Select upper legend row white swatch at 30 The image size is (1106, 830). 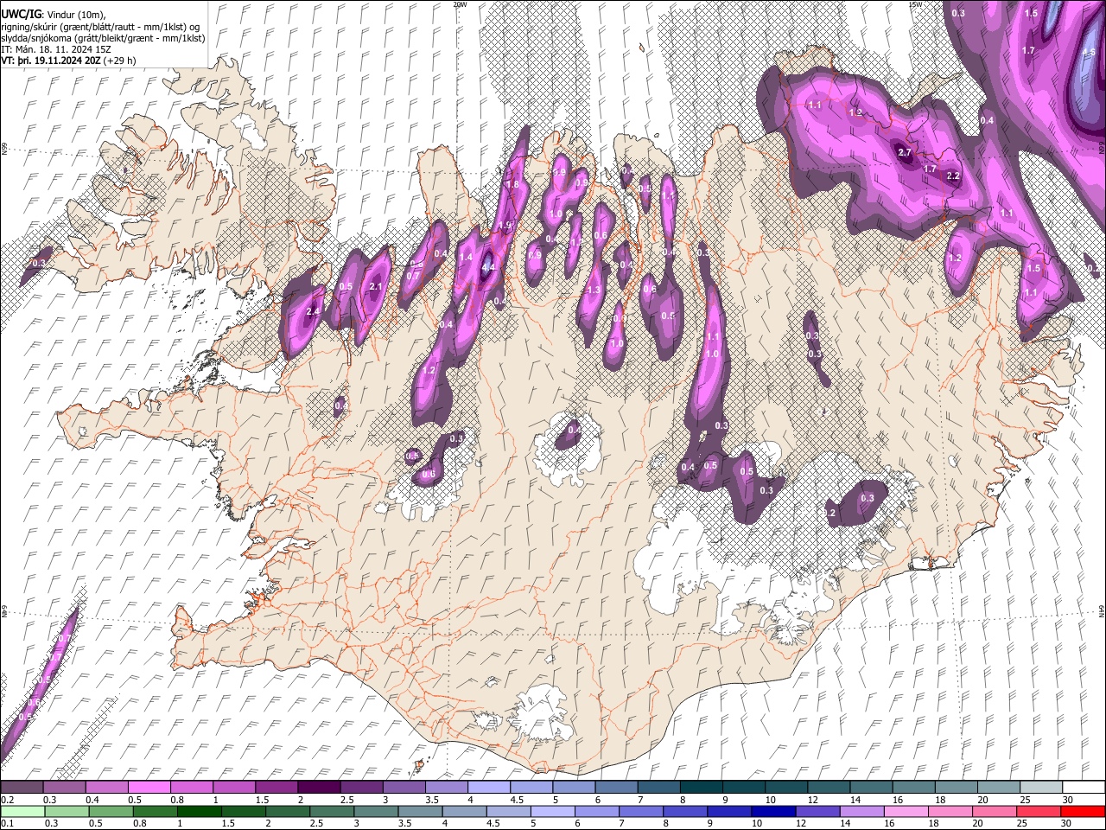(1084, 787)
